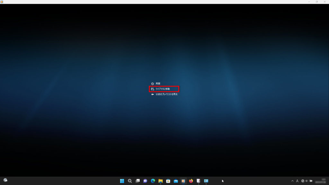Image resolution: width=329 pixels, height=185 pixels.
Task: Open the Mail app in the taskbar
Action: tap(176, 181)
